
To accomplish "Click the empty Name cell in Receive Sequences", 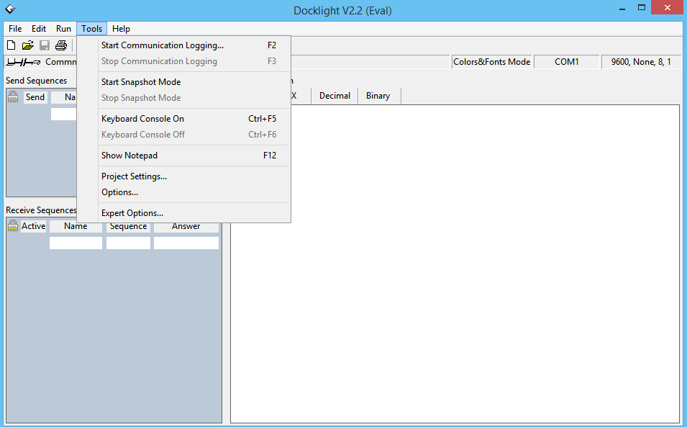I will point(76,243).
